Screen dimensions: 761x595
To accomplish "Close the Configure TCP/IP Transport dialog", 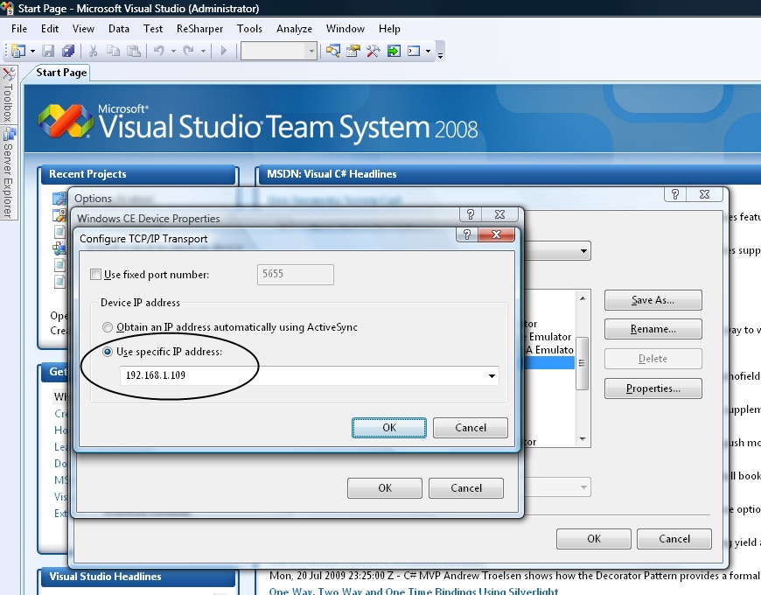I will point(496,234).
